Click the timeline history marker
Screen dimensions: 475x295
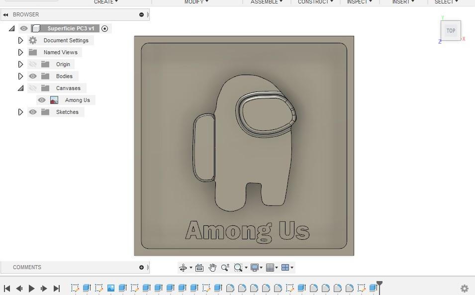coord(380,287)
